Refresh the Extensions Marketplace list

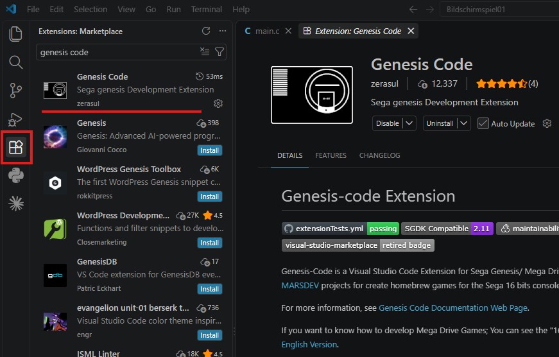(x=206, y=31)
